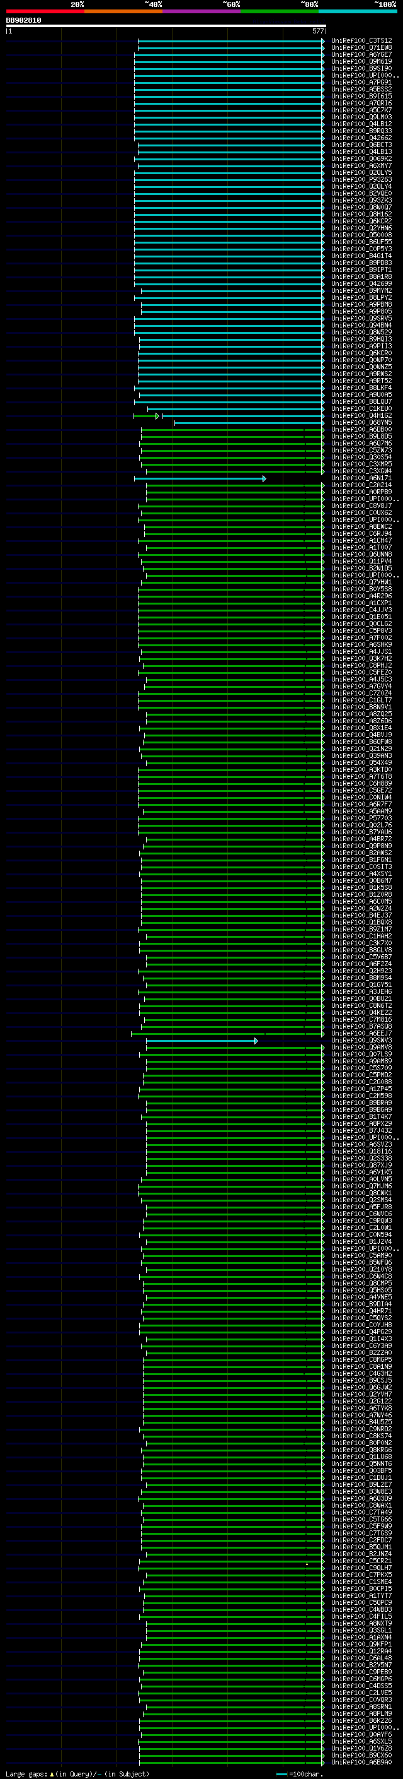Open the hit UniRef100_Q71EW8
Screen dimensions: 403x1779
click(x=361, y=49)
